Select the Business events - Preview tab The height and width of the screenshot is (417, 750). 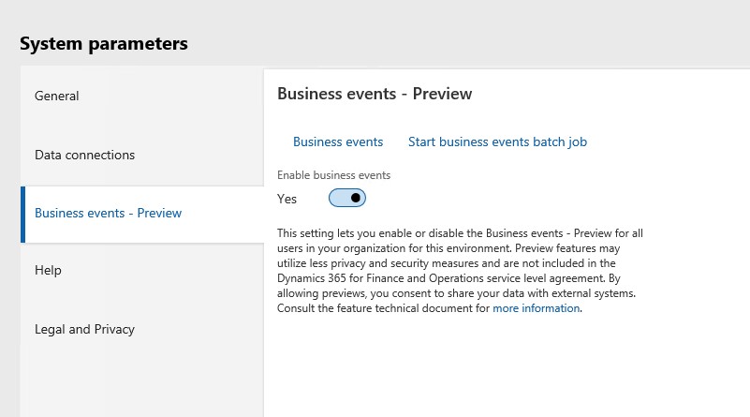pyautogui.click(x=108, y=213)
